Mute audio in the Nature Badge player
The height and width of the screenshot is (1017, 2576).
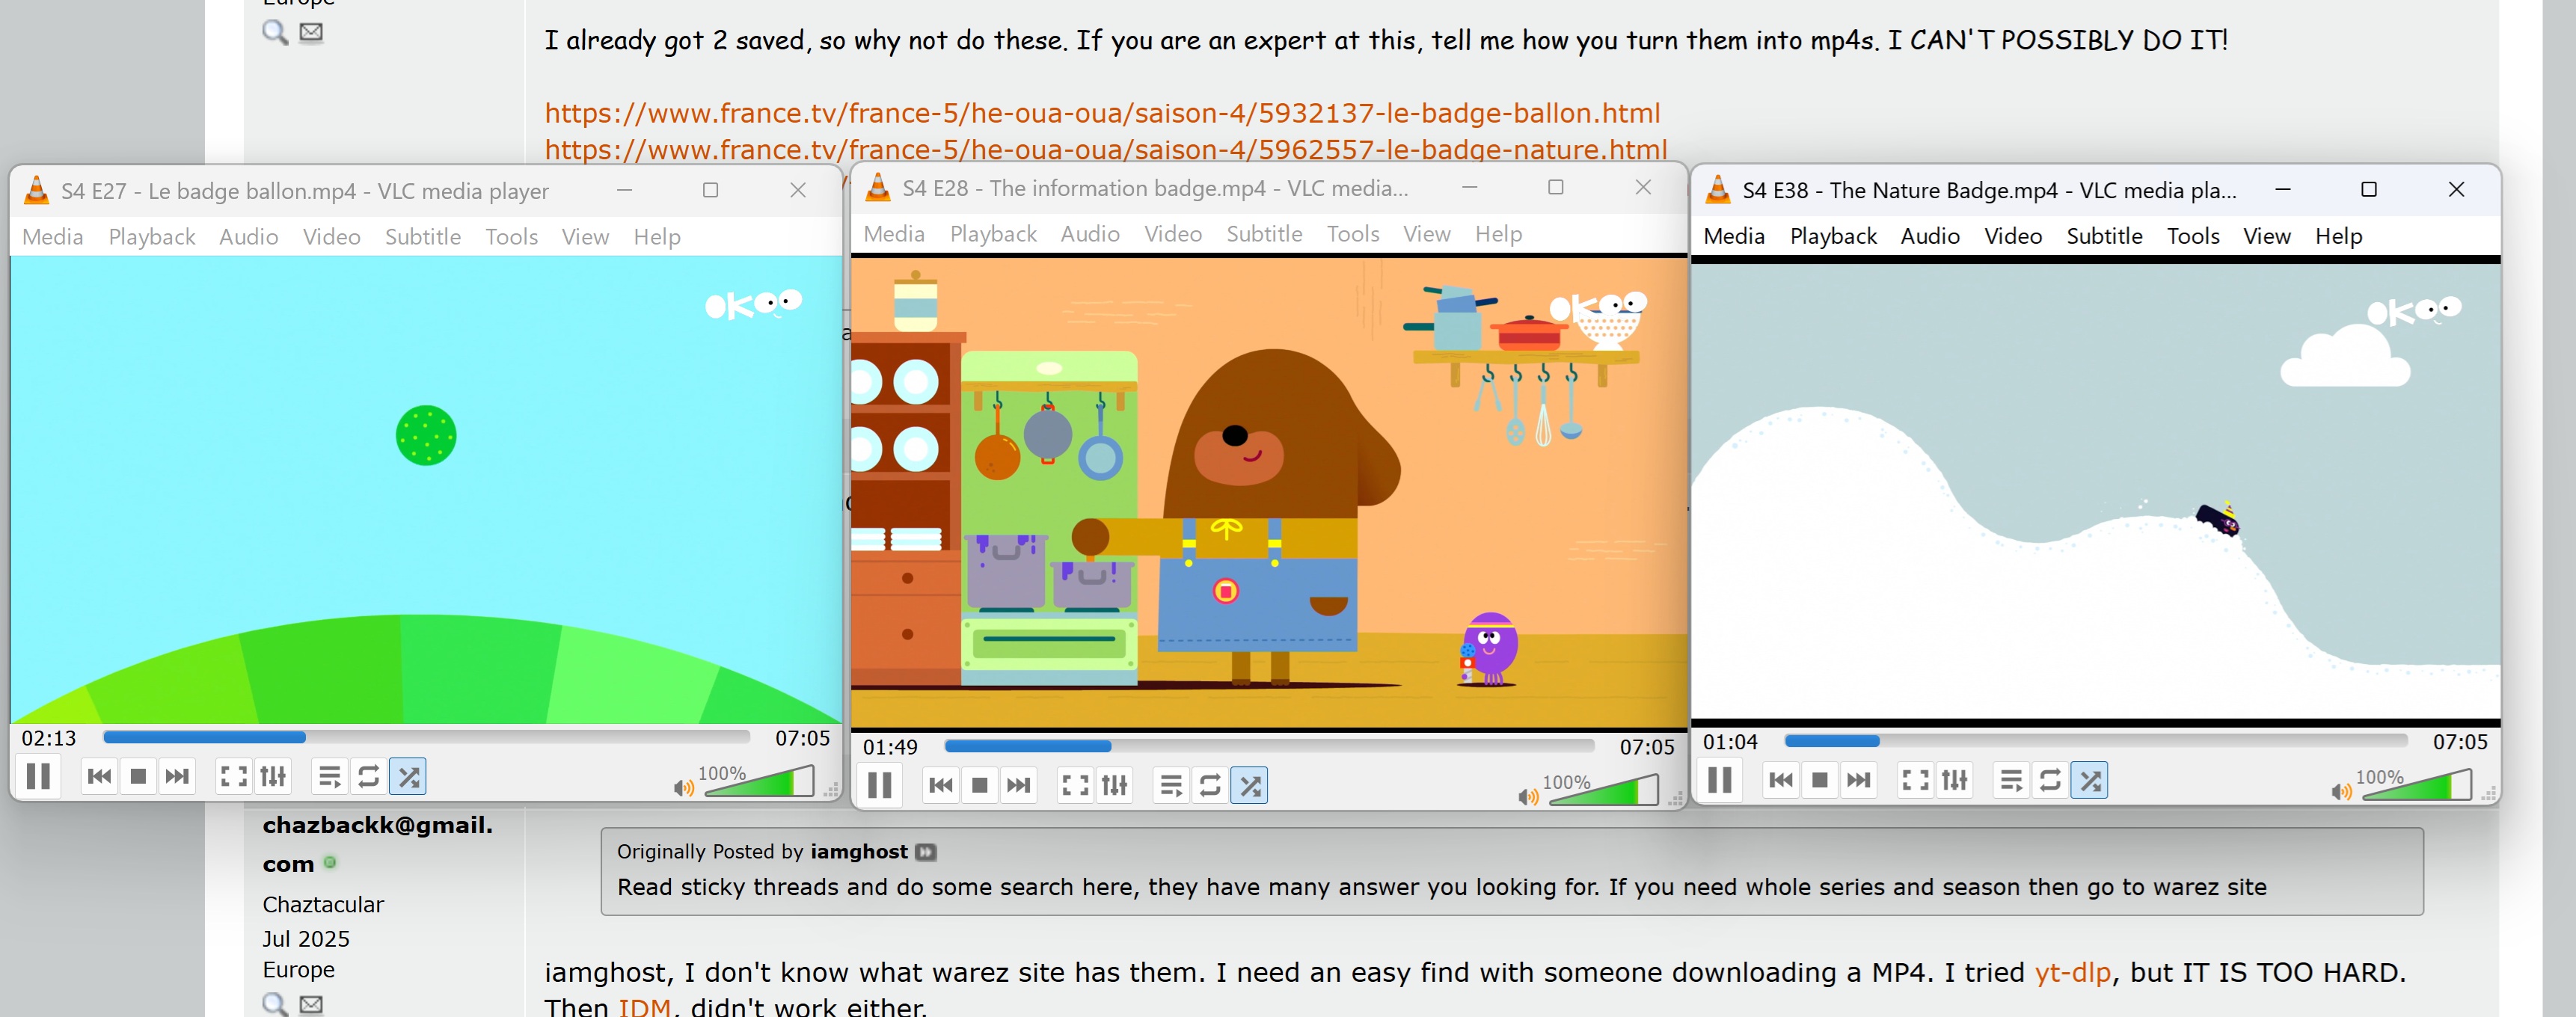point(2340,792)
